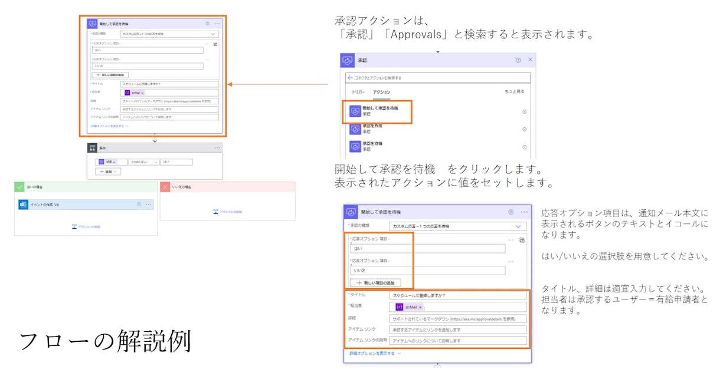Toggle the switch-to-array input icon in the enlarged card
Image resolution: width=720 pixels, height=369 pixels.
pyautogui.click(x=522, y=240)
